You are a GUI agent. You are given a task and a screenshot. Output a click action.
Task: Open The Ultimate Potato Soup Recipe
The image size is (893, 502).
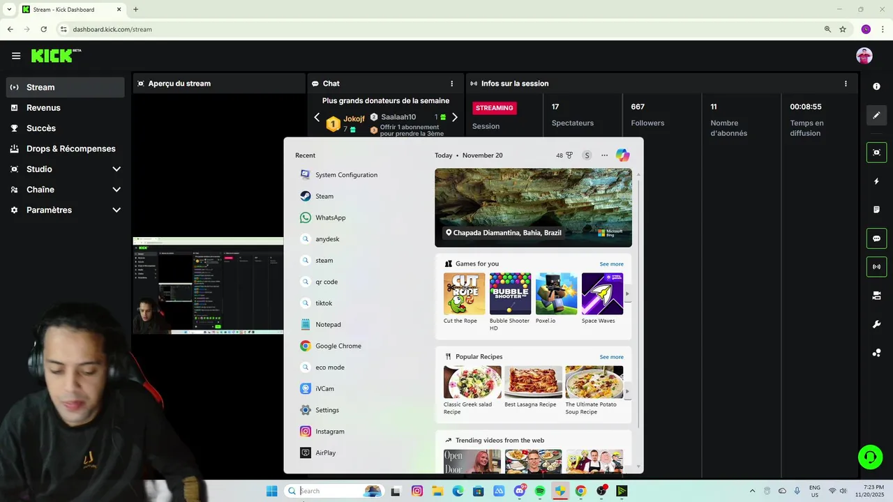[594, 390]
